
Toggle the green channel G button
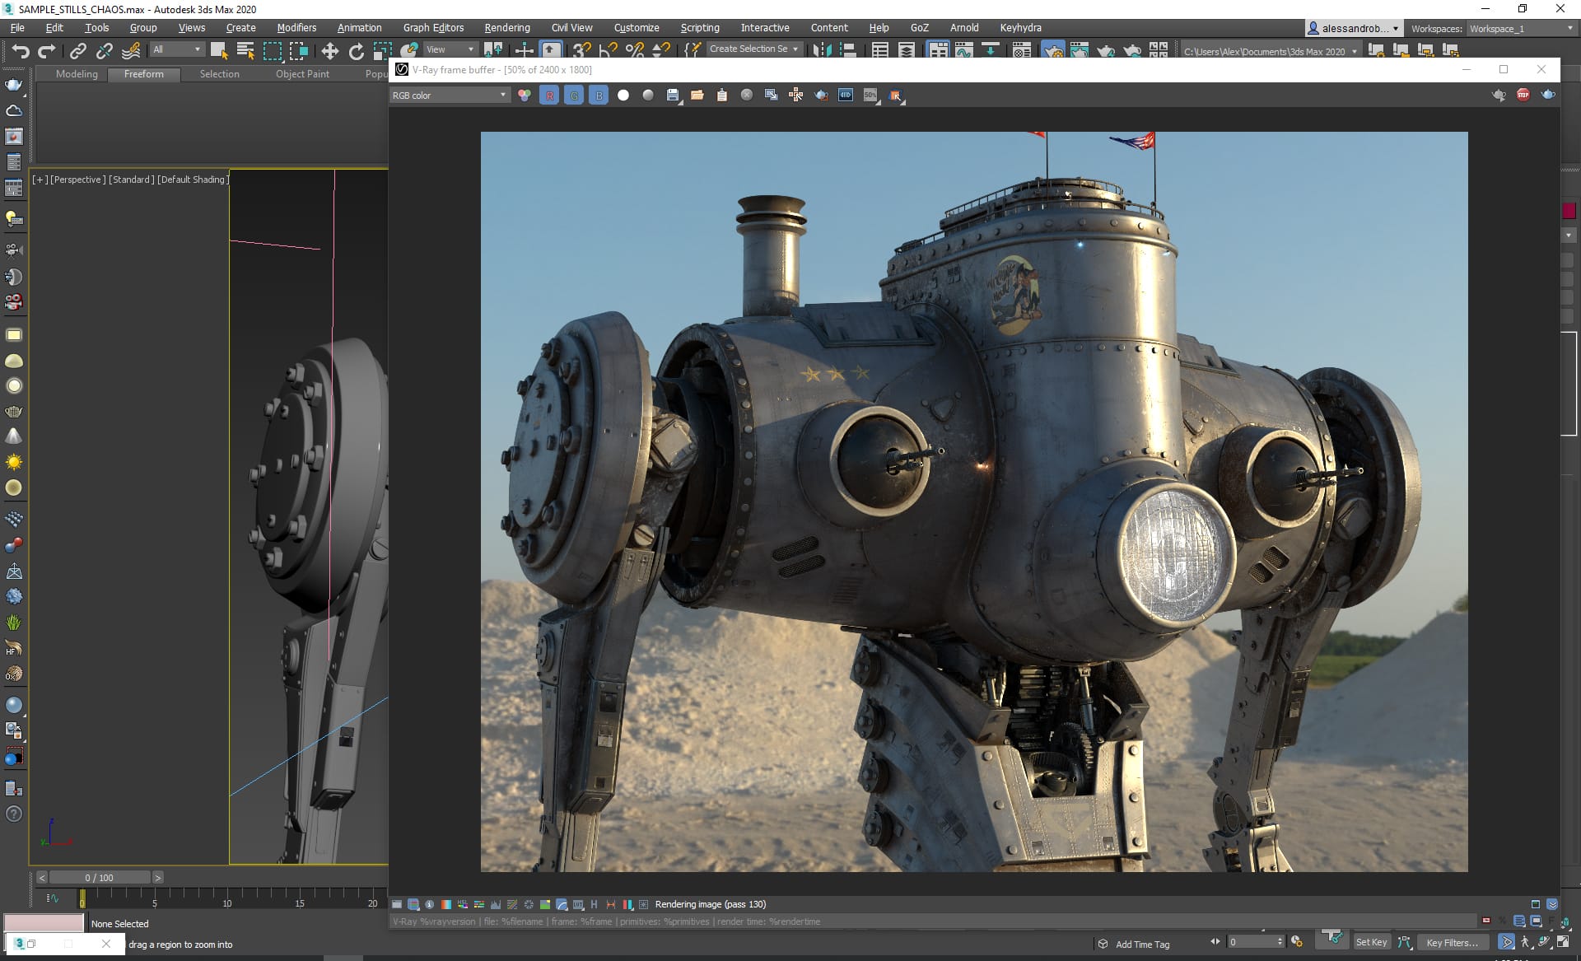coord(574,96)
